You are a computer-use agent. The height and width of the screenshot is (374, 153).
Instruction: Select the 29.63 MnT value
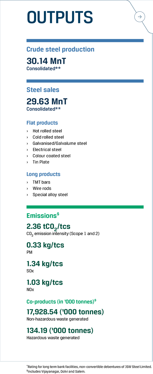tap(47, 101)
